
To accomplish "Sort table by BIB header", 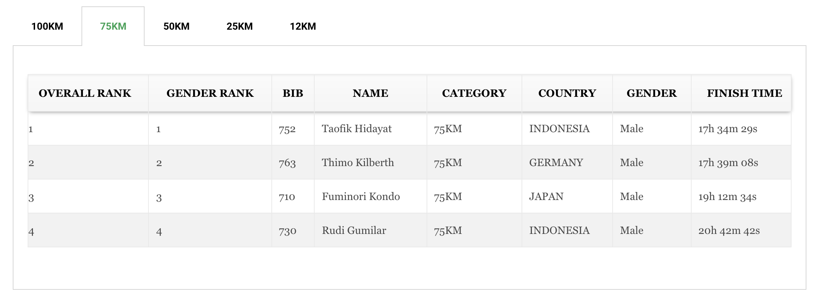I will click(293, 93).
